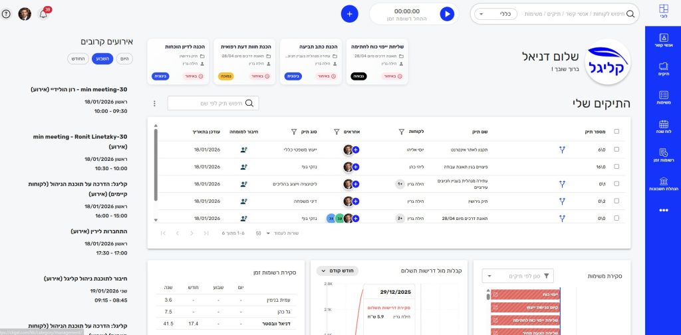Click the filter icon on clients (לקוחות) column
This screenshot has height=335, width=681.
point(401,132)
